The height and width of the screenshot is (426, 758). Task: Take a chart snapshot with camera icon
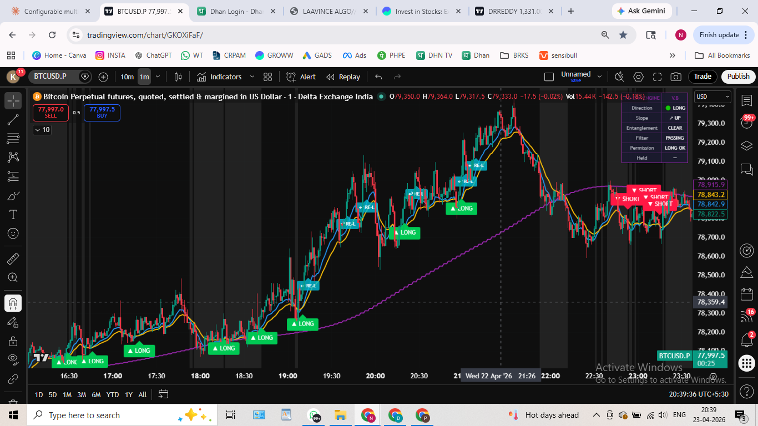676,77
